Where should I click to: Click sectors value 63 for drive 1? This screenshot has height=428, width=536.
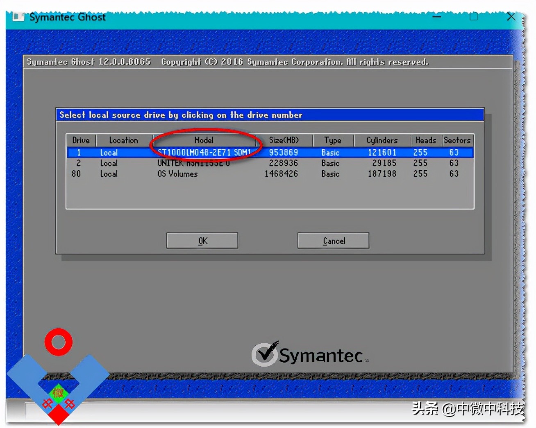click(454, 153)
